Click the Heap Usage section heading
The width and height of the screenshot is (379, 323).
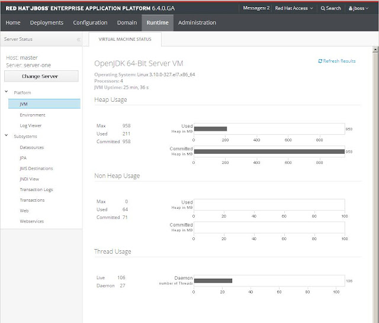111,99
